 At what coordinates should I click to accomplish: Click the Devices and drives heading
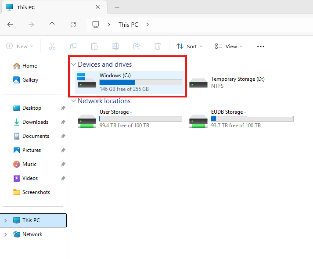click(x=105, y=65)
